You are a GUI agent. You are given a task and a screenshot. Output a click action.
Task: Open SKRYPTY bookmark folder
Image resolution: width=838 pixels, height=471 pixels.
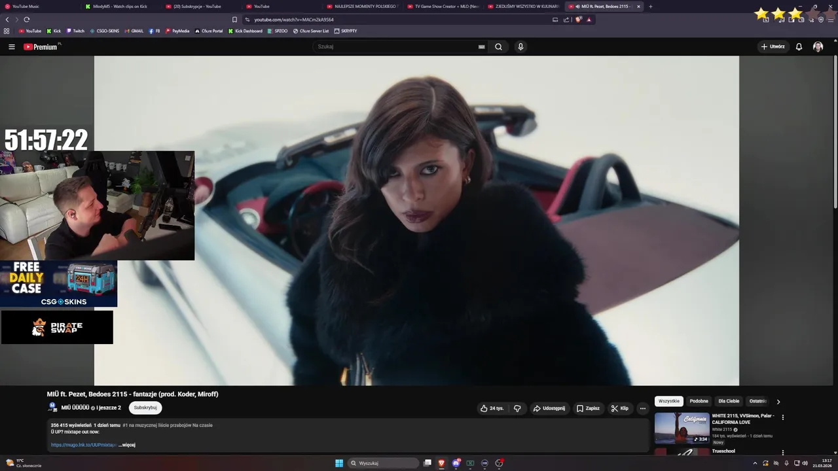tap(346, 31)
